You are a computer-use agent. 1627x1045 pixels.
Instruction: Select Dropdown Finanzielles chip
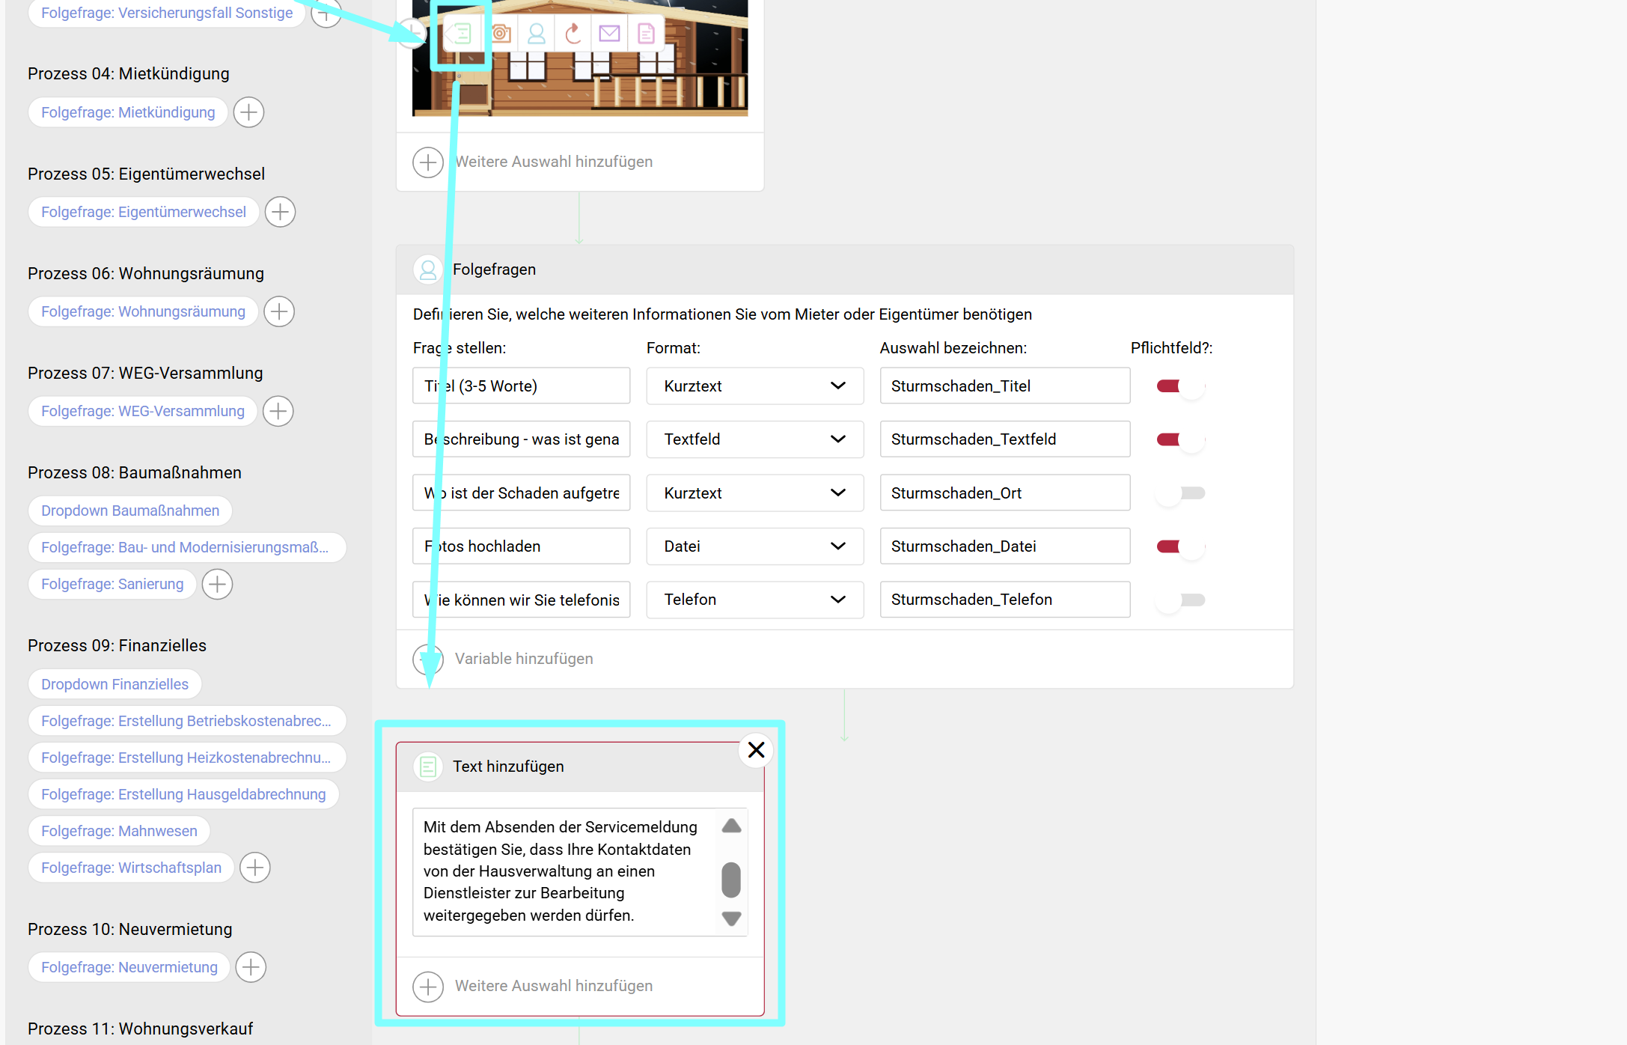coord(115,684)
